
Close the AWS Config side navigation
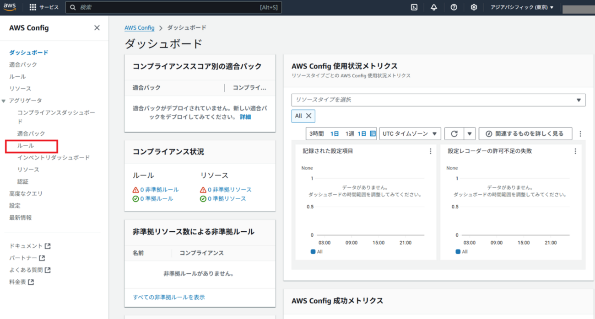[x=97, y=28]
